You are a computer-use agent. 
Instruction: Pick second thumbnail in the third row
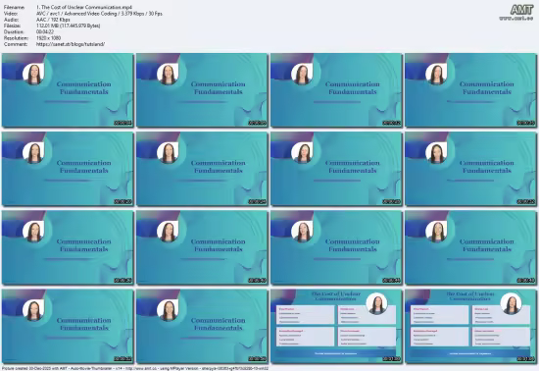coord(202,247)
